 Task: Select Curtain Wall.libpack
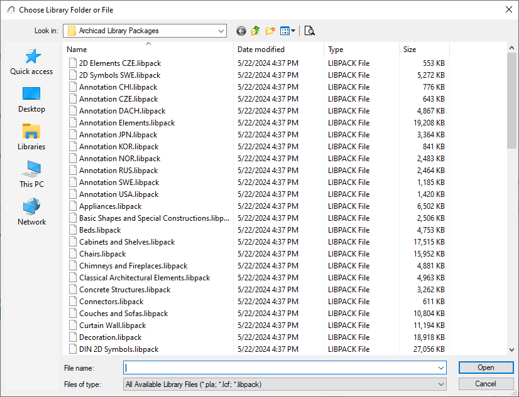point(112,326)
